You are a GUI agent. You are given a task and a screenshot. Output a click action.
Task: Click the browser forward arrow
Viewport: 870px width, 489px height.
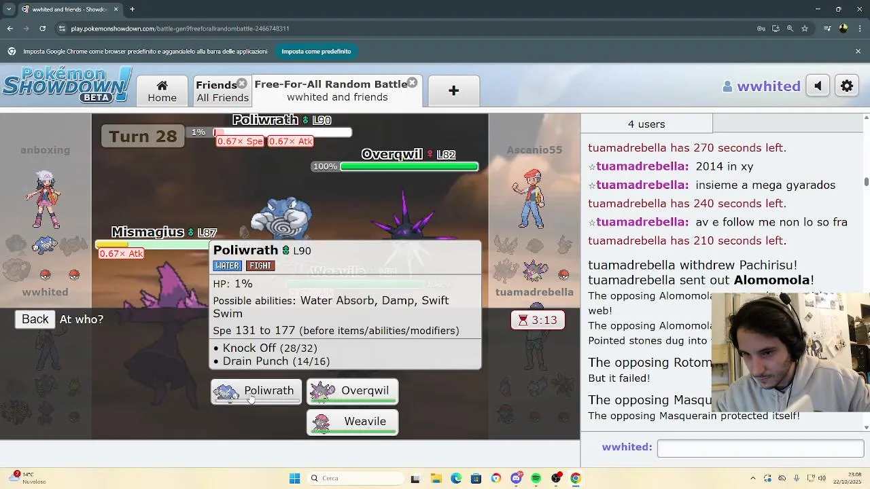pyautogui.click(x=27, y=29)
